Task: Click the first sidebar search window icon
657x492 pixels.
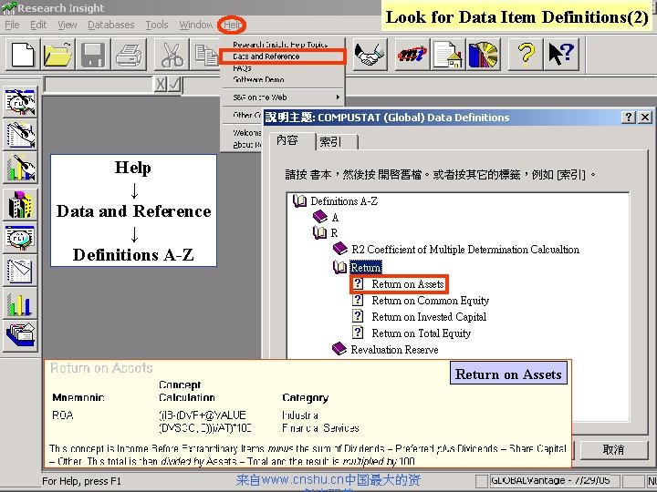Action: click(20, 102)
